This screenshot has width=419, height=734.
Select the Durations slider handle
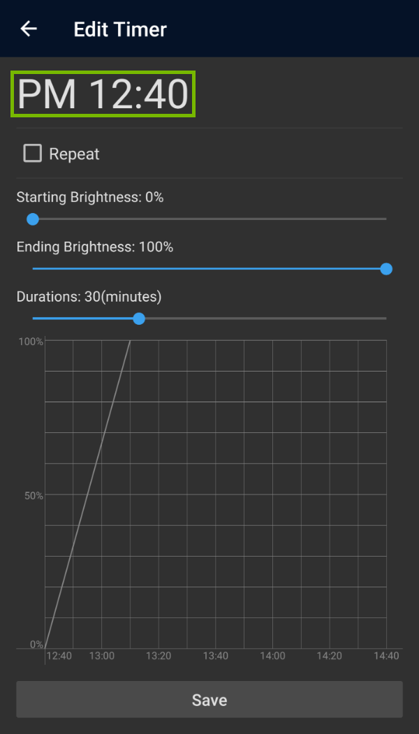pos(138,318)
